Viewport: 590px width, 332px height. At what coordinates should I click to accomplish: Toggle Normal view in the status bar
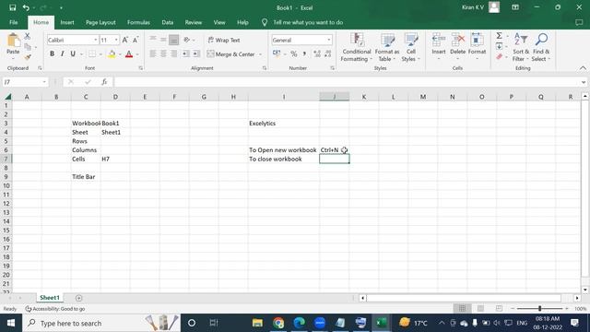click(462, 309)
